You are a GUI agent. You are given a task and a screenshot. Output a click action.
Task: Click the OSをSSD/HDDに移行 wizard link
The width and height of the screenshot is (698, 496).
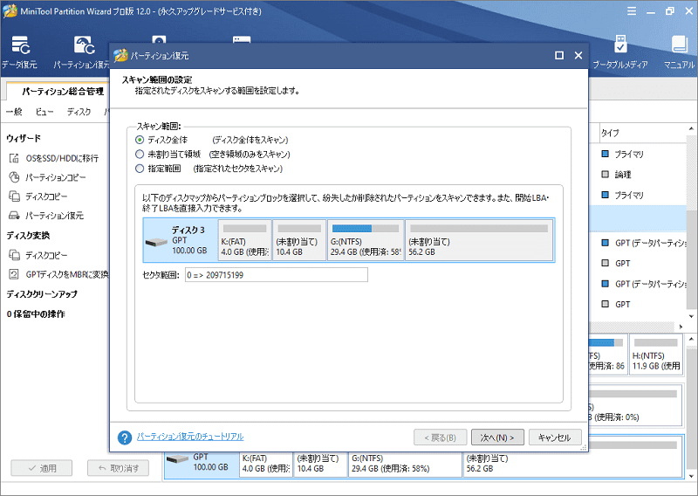[x=62, y=158]
